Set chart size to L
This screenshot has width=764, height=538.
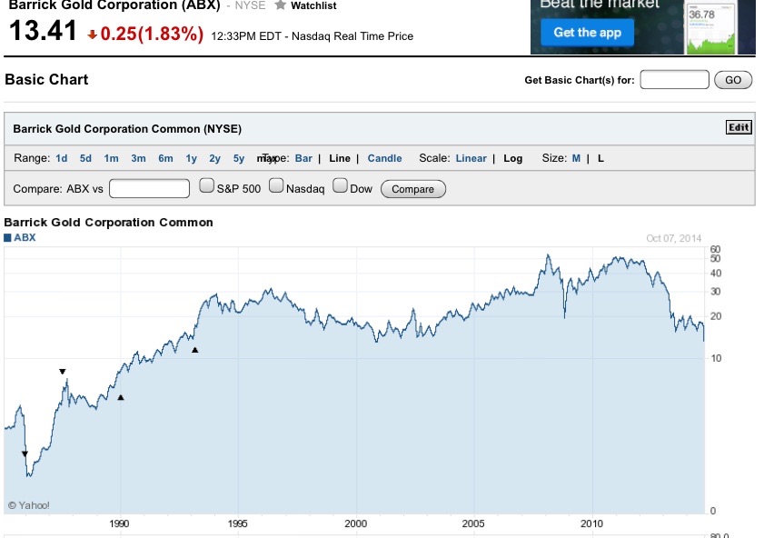tap(599, 157)
